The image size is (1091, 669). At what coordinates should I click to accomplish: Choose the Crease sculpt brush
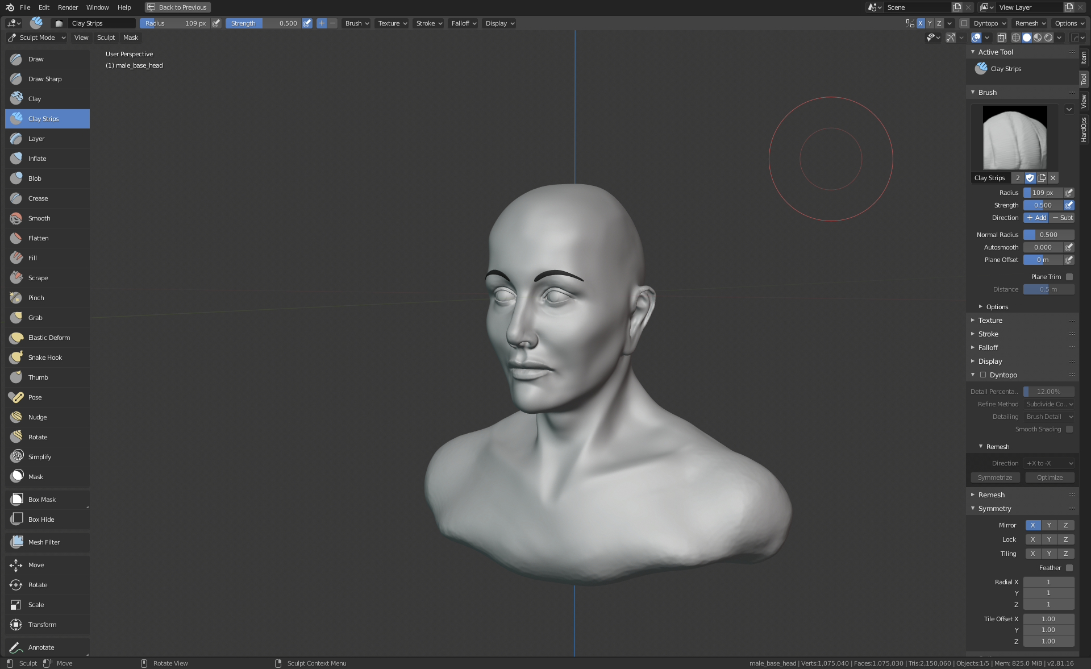pyautogui.click(x=38, y=198)
